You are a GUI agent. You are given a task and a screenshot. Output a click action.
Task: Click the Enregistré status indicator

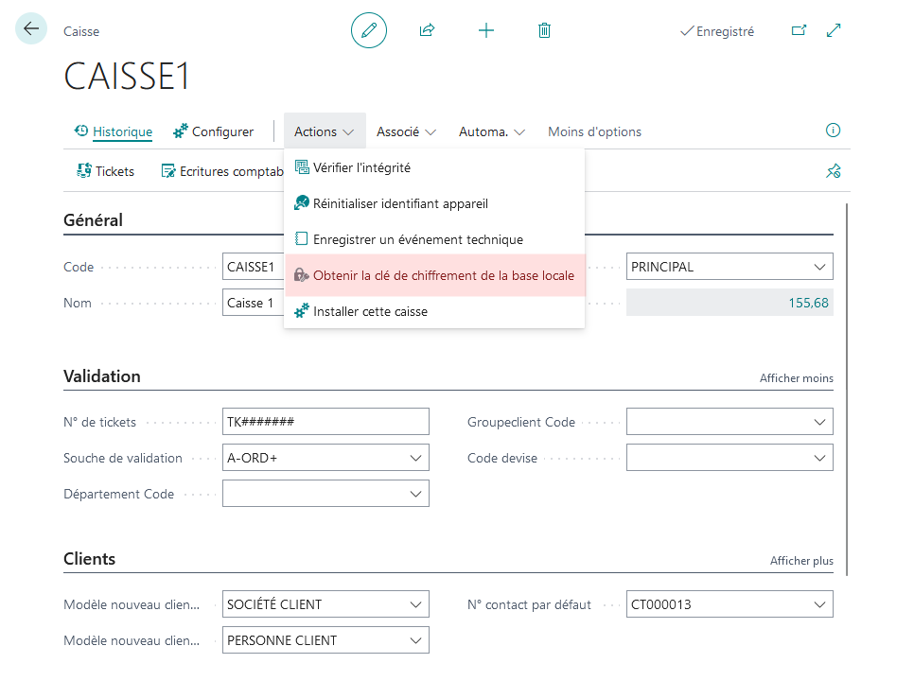pyautogui.click(x=717, y=31)
